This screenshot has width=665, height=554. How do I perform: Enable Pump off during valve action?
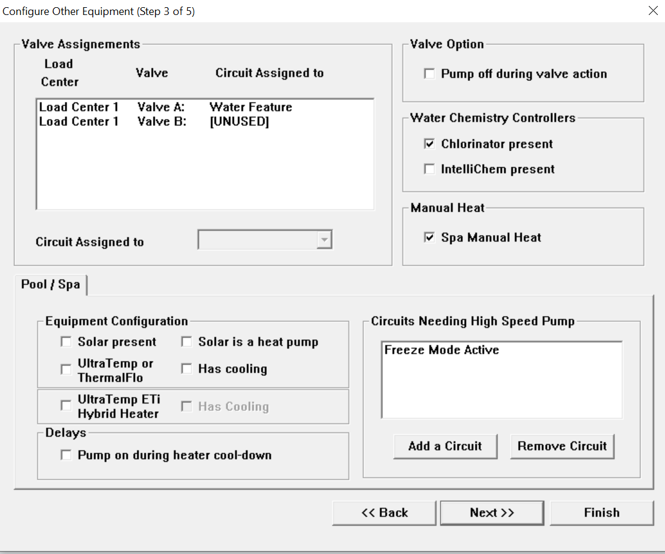(x=429, y=74)
